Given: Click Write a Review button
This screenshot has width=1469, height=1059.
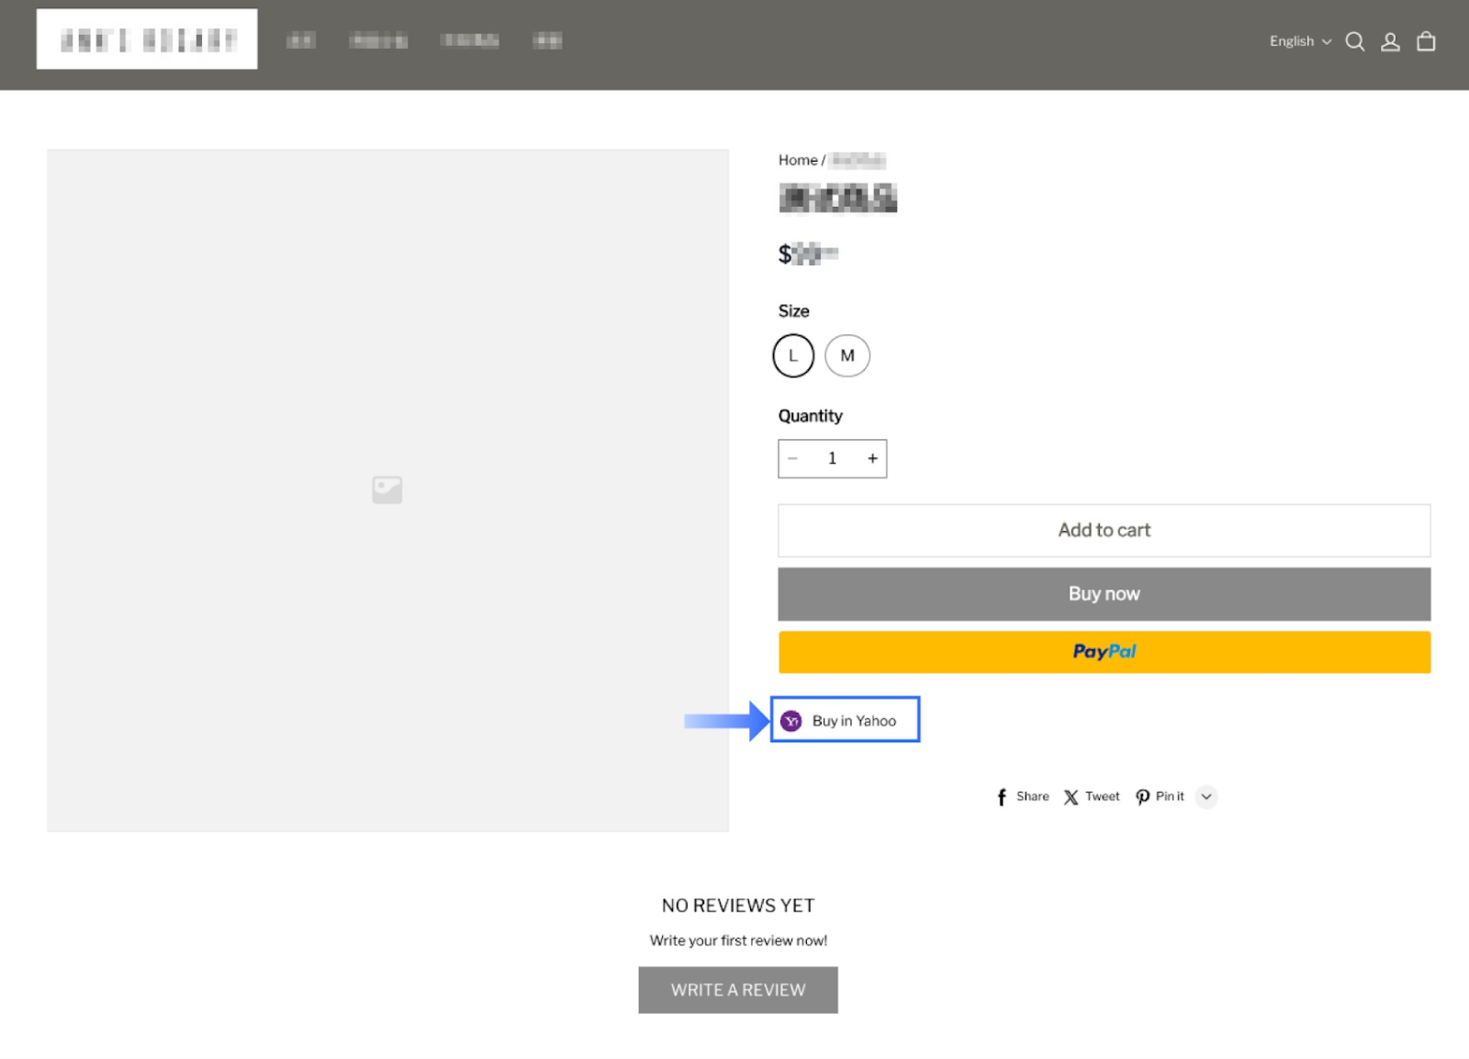Looking at the screenshot, I should tap(738, 990).
